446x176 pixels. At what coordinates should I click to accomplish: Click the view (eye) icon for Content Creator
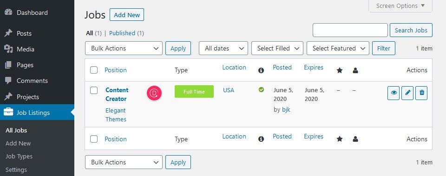click(x=394, y=93)
